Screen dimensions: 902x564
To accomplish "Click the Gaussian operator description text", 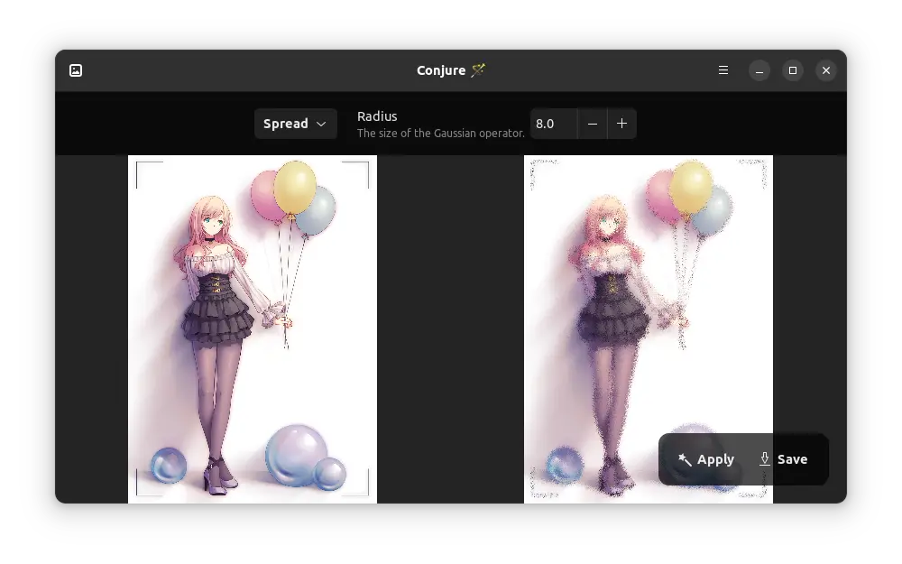I will (440, 134).
